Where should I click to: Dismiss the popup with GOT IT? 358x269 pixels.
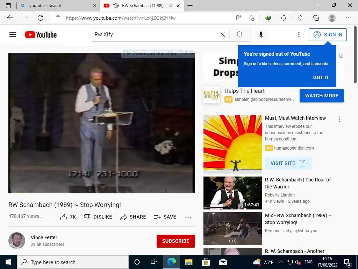coord(321,77)
